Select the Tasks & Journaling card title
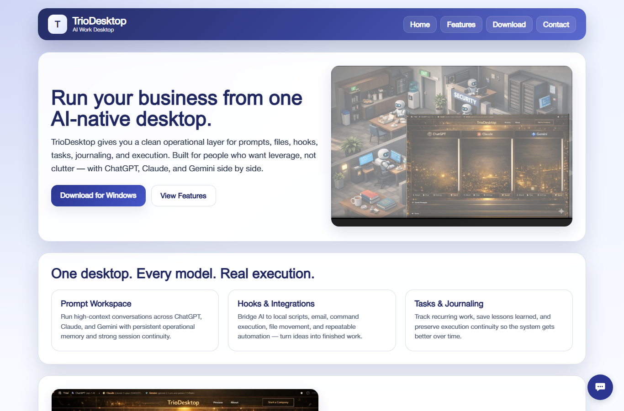 [449, 304]
